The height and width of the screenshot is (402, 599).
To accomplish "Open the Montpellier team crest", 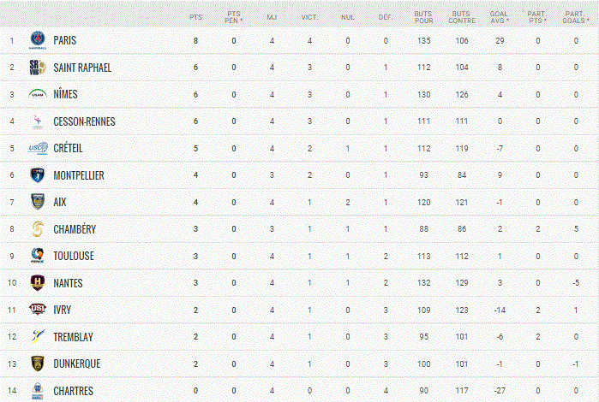I will pos(38,175).
